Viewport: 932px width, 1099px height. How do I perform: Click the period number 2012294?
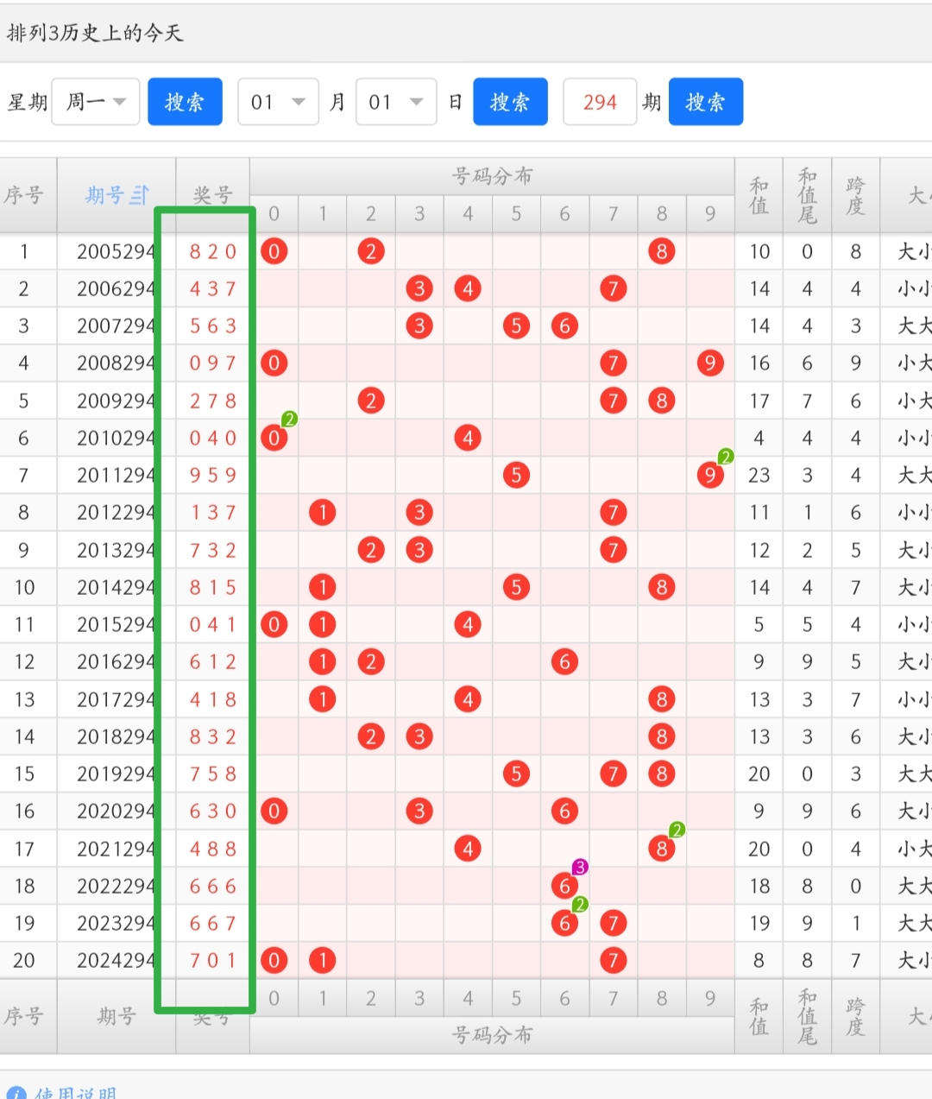coord(116,512)
